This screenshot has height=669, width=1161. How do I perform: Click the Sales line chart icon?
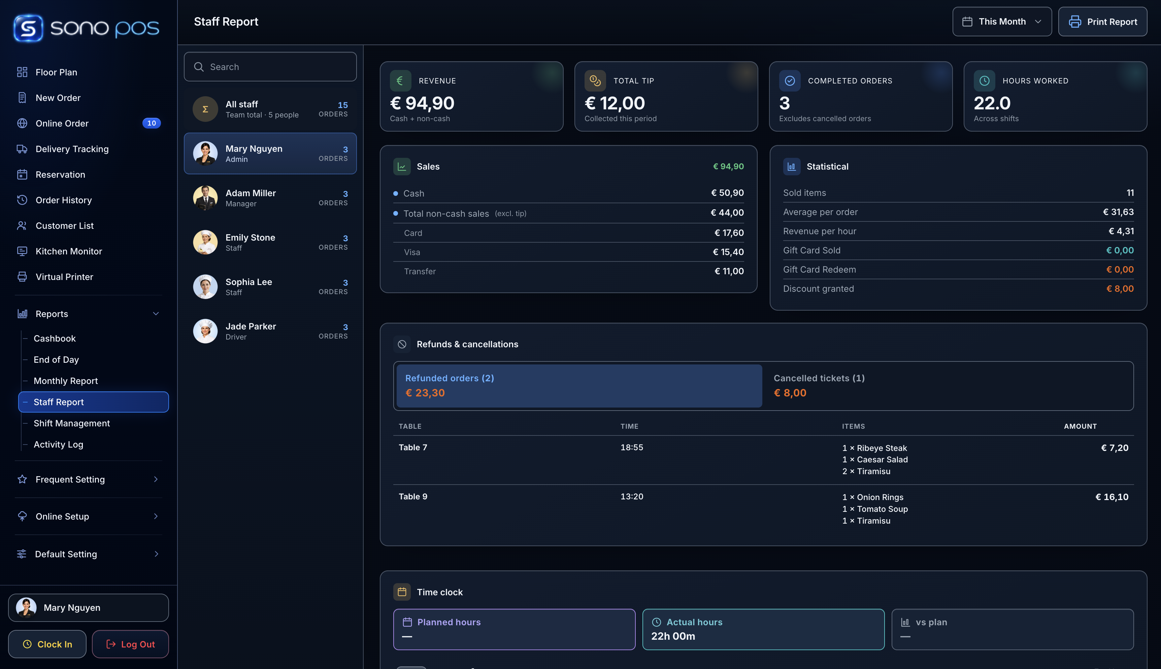click(x=402, y=167)
